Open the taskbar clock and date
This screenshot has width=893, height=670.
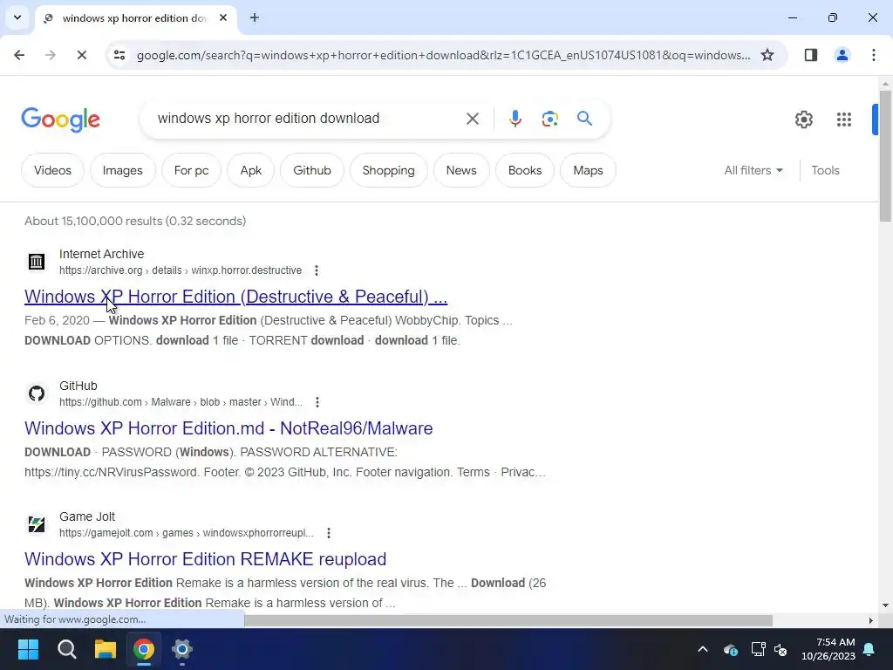(x=828, y=649)
